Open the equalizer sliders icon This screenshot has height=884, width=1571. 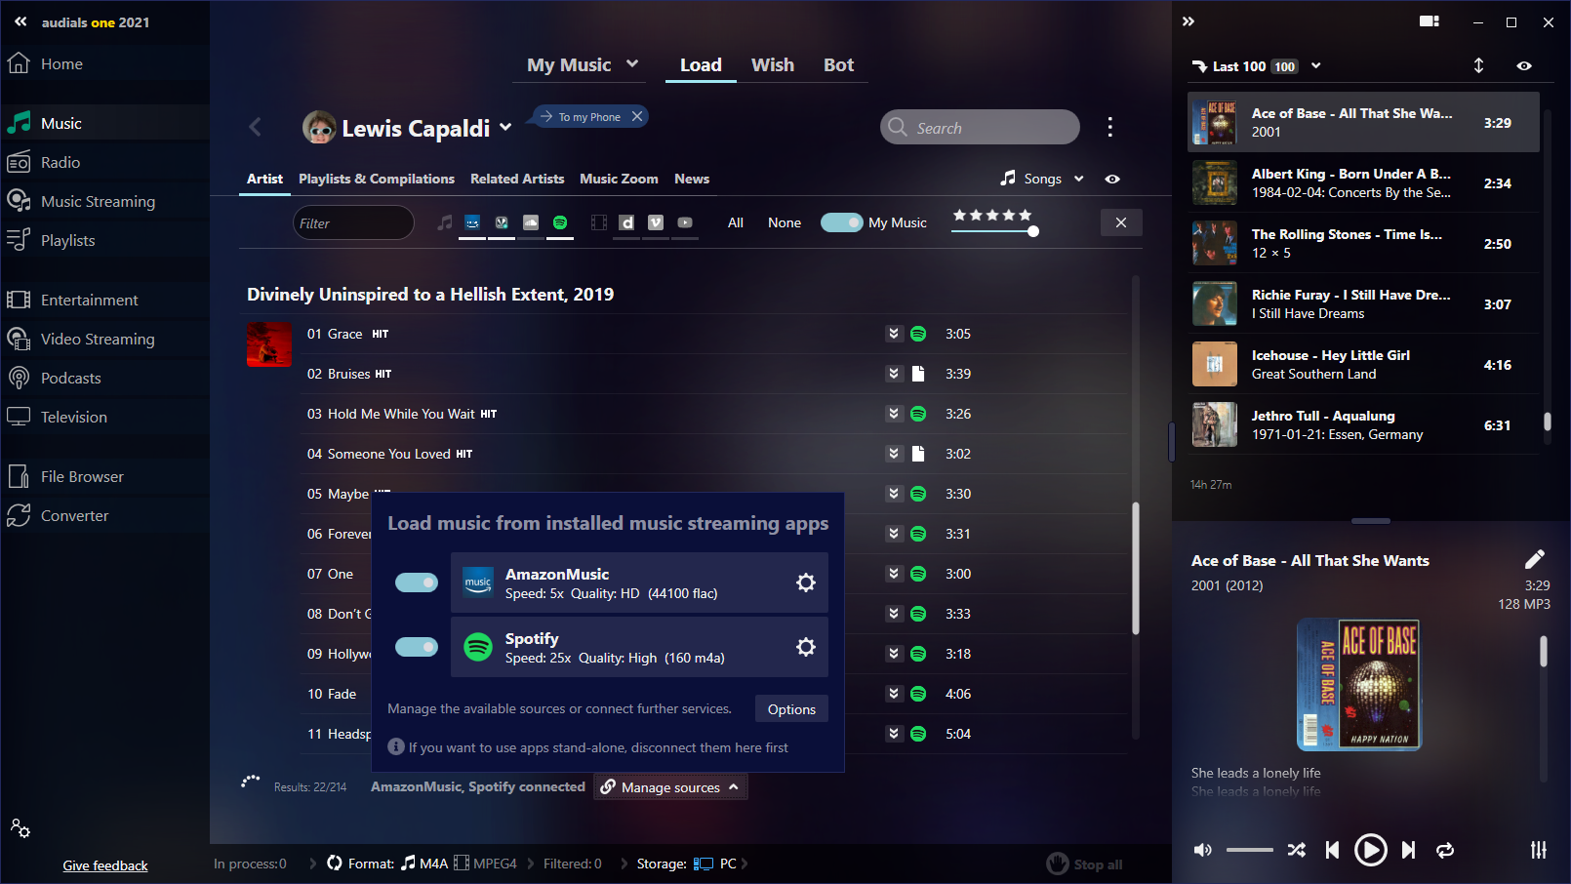pyautogui.click(x=1538, y=850)
